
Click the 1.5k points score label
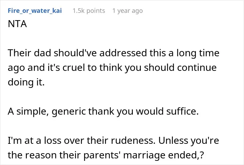point(89,11)
